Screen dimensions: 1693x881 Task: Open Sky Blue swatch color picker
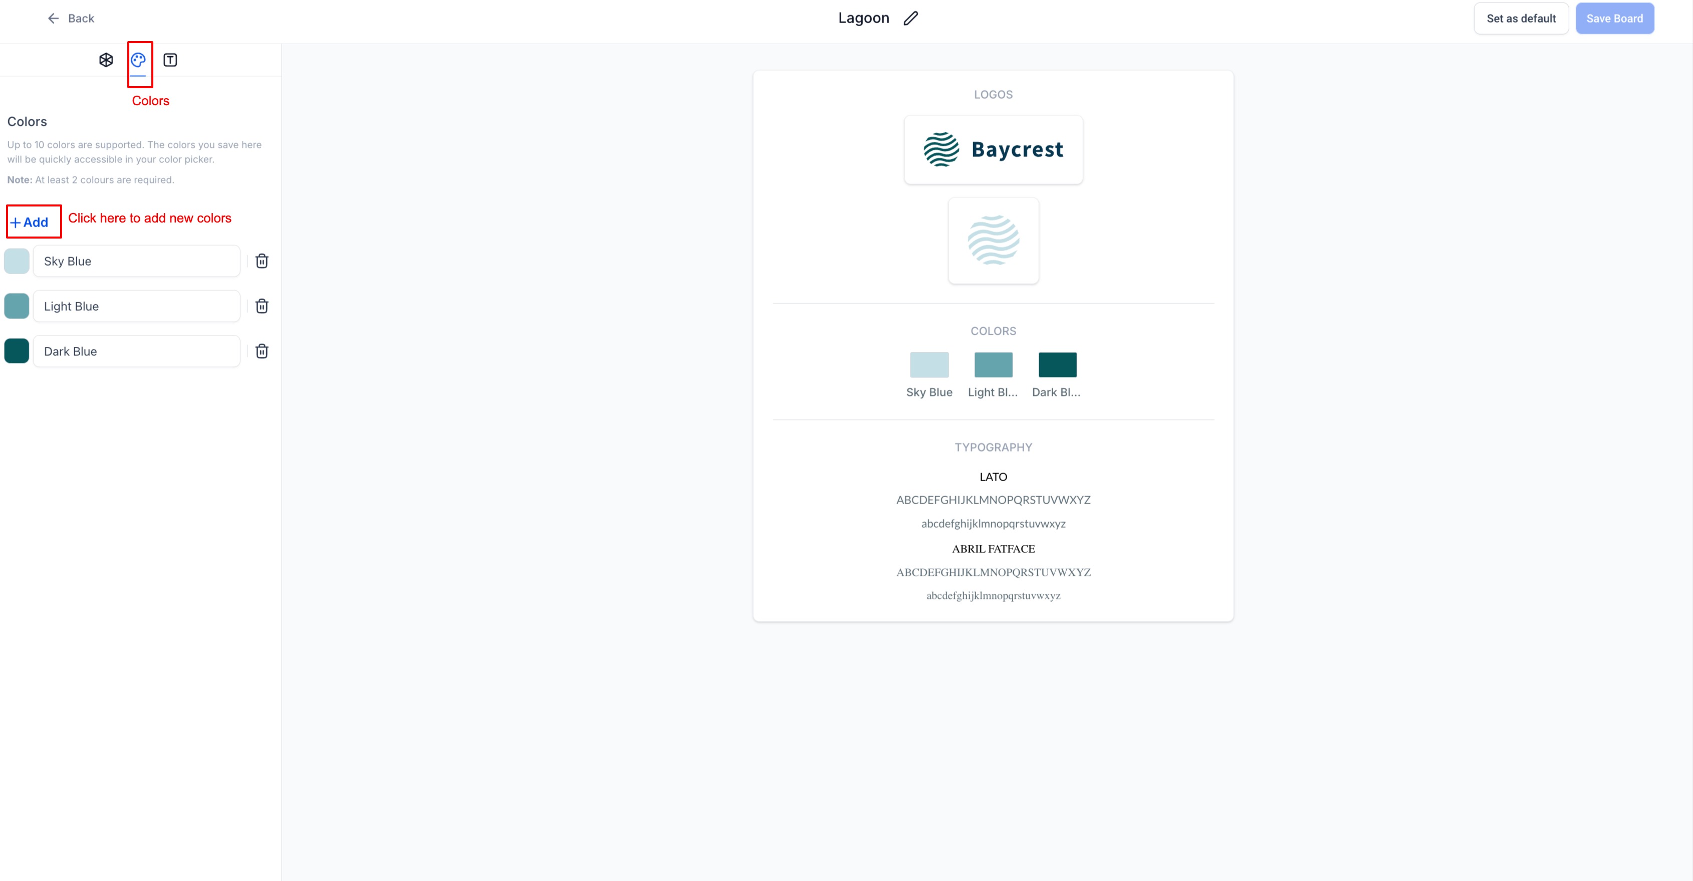17,261
